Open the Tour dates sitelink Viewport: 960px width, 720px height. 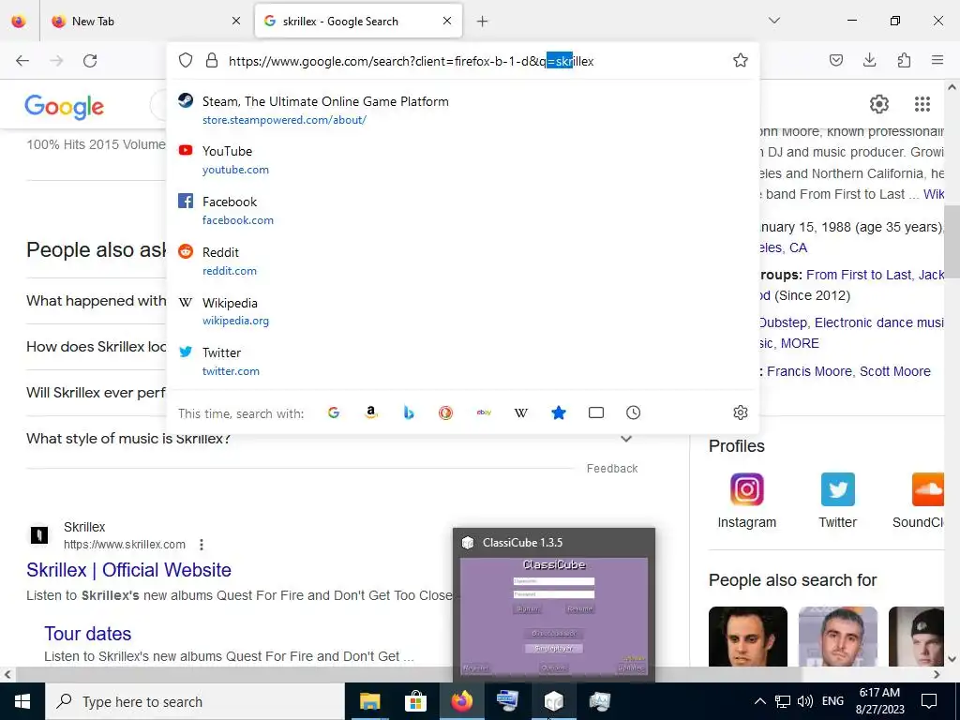click(87, 634)
